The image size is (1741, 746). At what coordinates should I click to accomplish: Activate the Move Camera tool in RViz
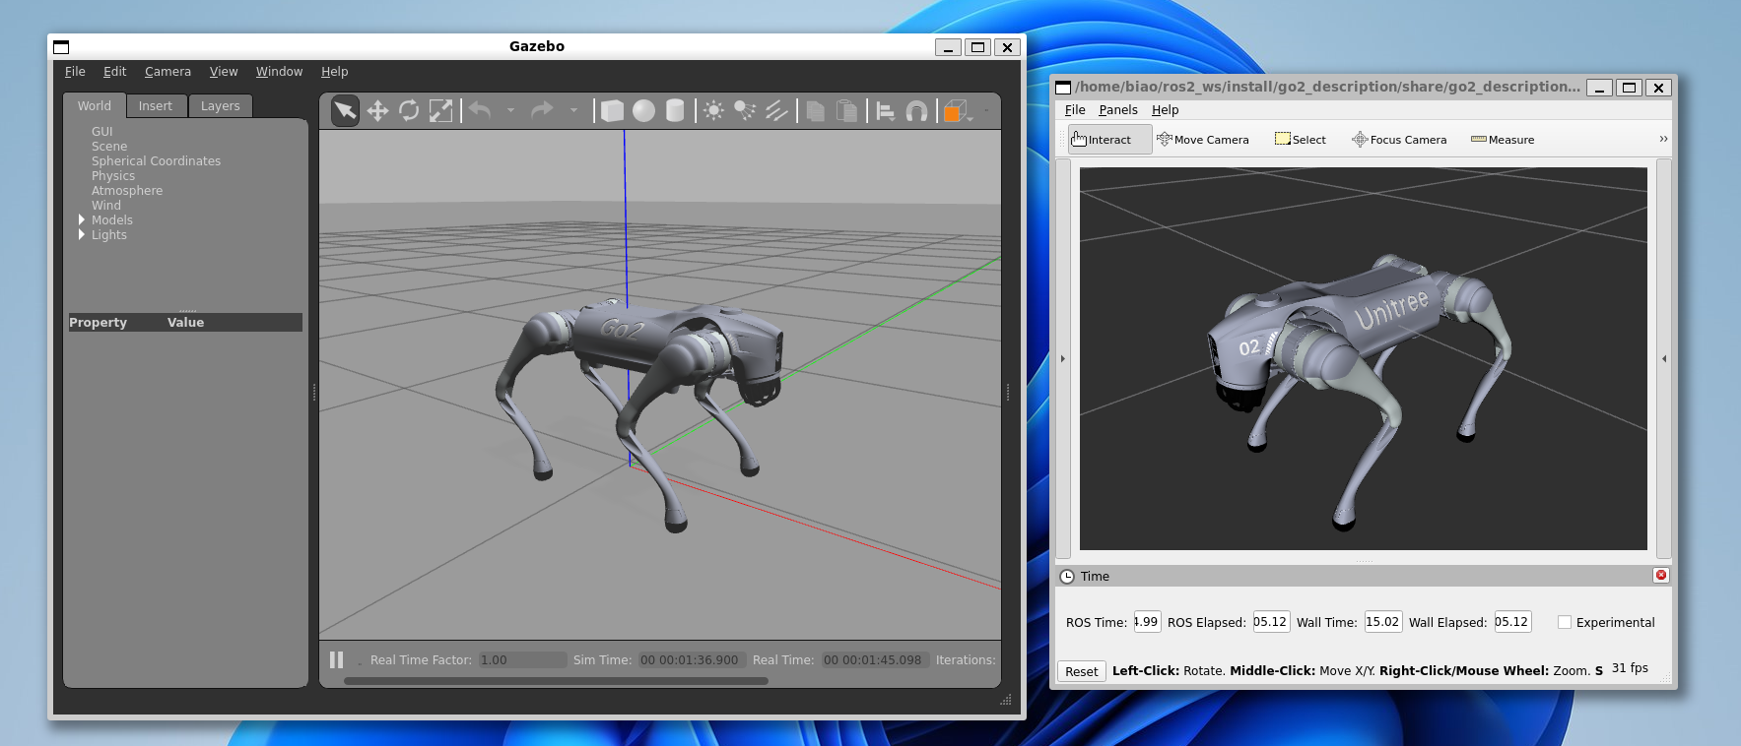(1202, 140)
